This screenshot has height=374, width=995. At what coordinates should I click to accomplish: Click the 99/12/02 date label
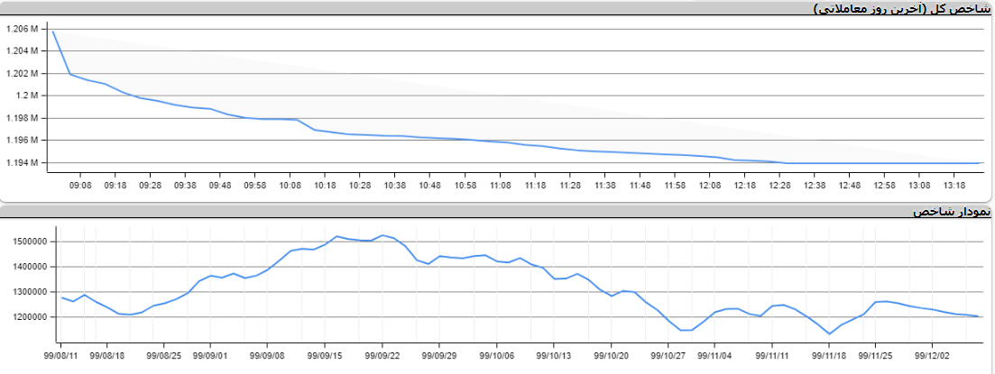pos(932,356)
